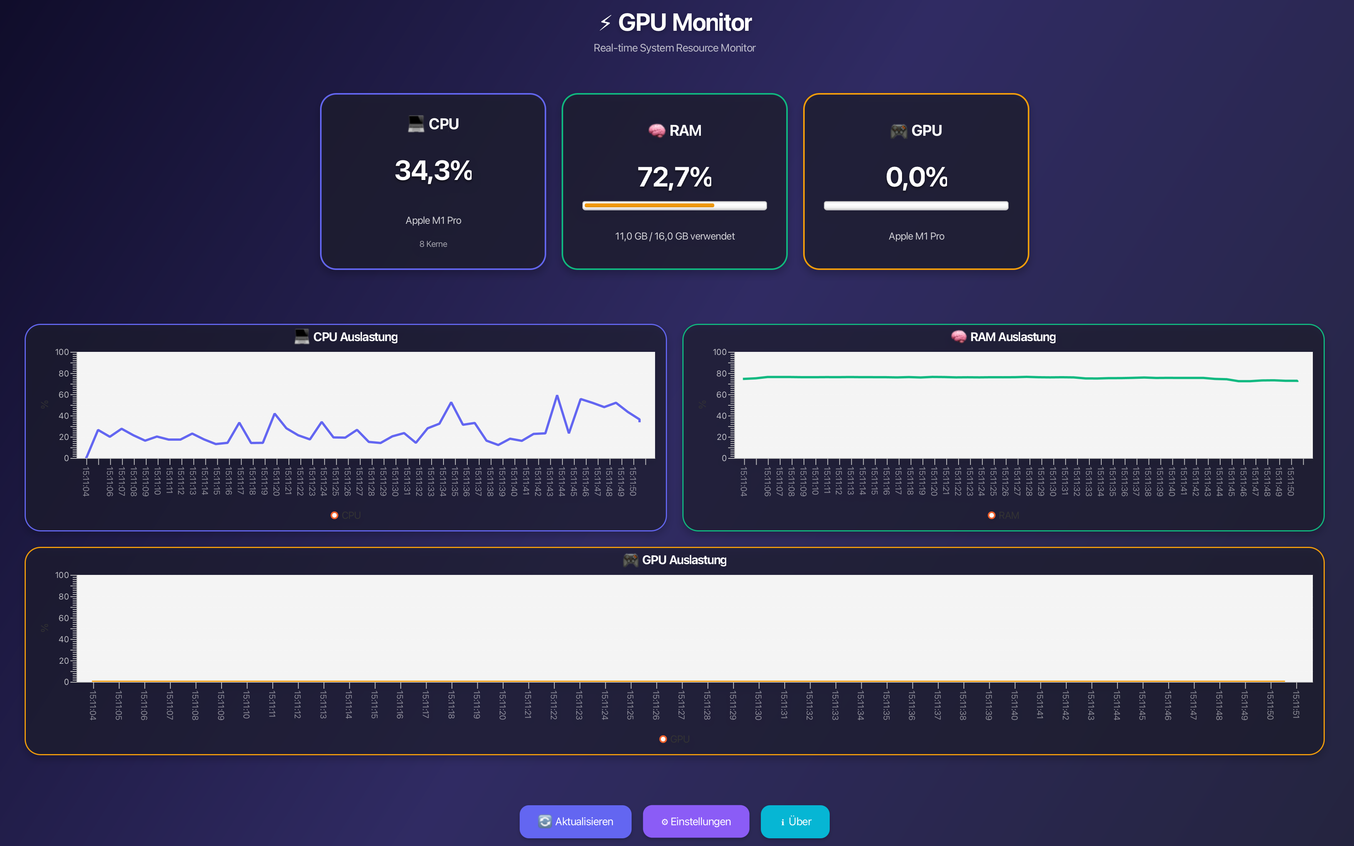This screenshot has width=1354, height=846.
Task: Click the orange RAM usage progress bar
Action: pos(649,206)
